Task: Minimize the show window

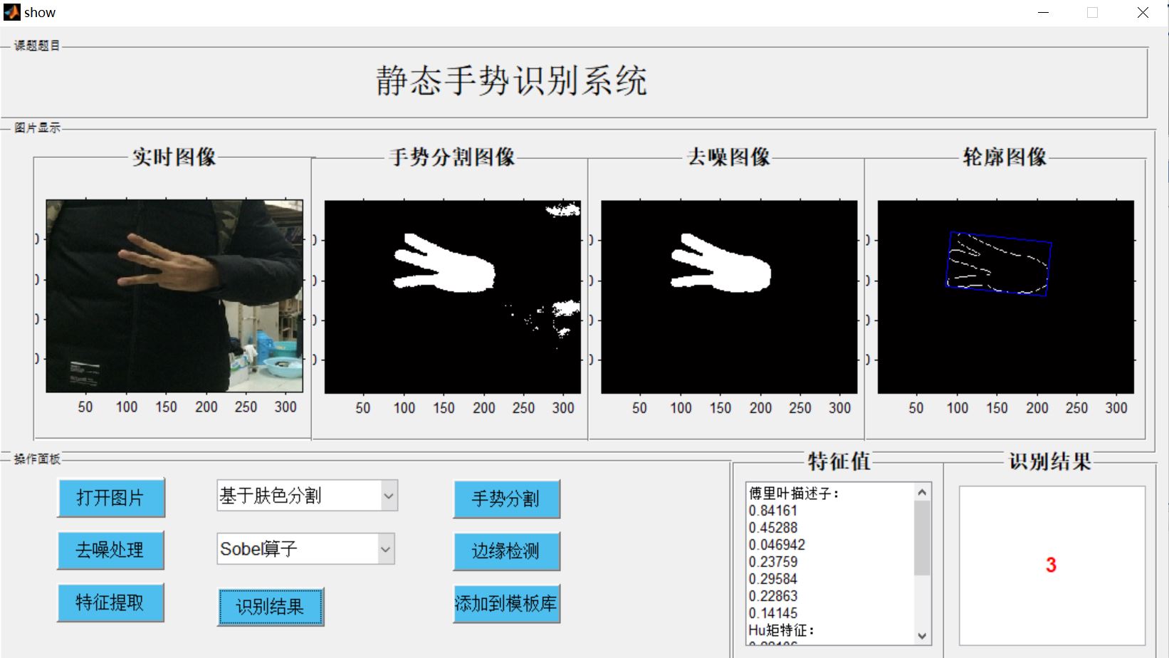Action: [1044, 13]
